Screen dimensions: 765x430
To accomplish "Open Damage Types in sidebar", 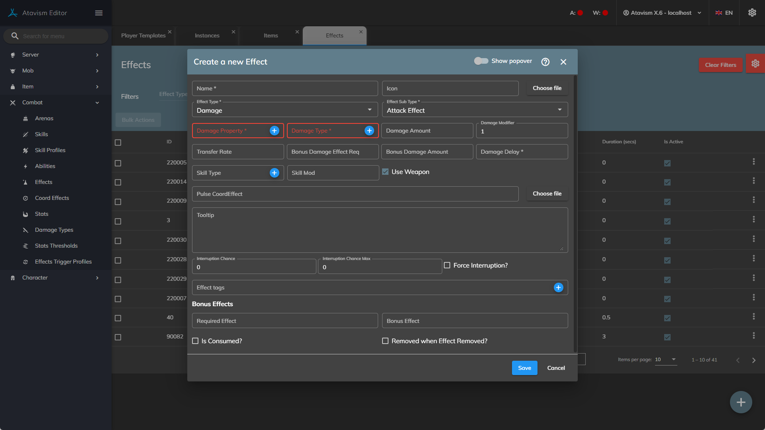I will pyautogui.click(x=54, y=230).
